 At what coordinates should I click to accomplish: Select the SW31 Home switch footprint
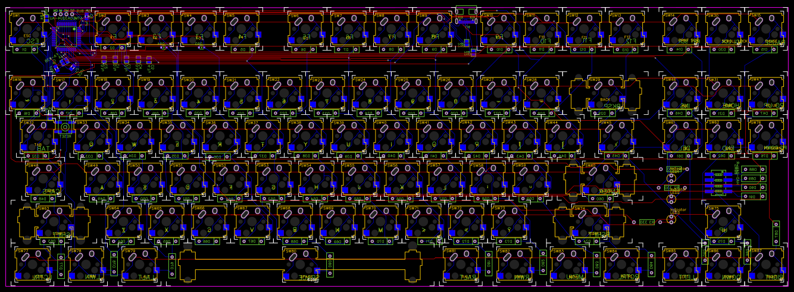pyautogui.click(x=723, y=93)
